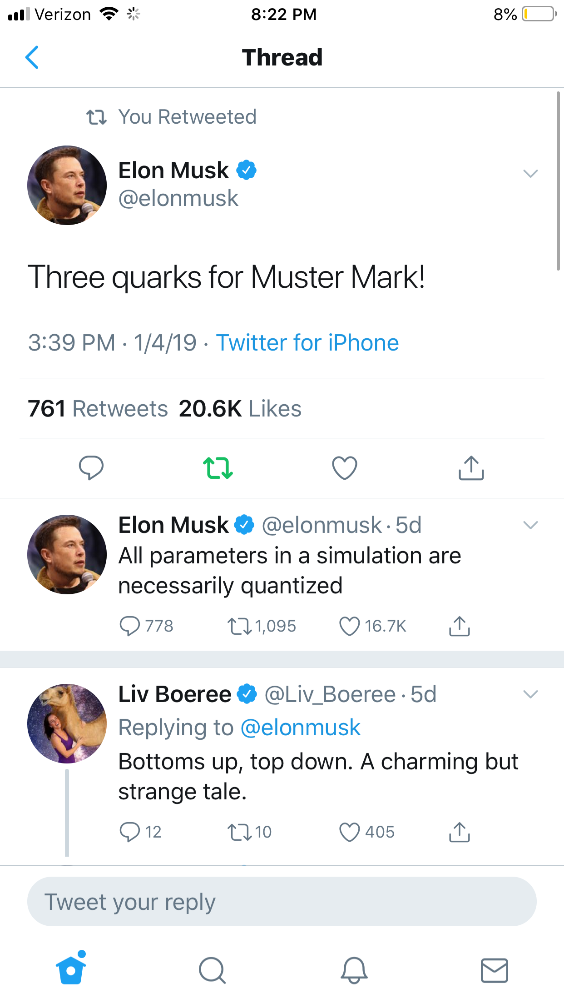Open options chevron on Liv Boeree's reply
Viewport: 564px width, 1004px height.
(530, 694)
